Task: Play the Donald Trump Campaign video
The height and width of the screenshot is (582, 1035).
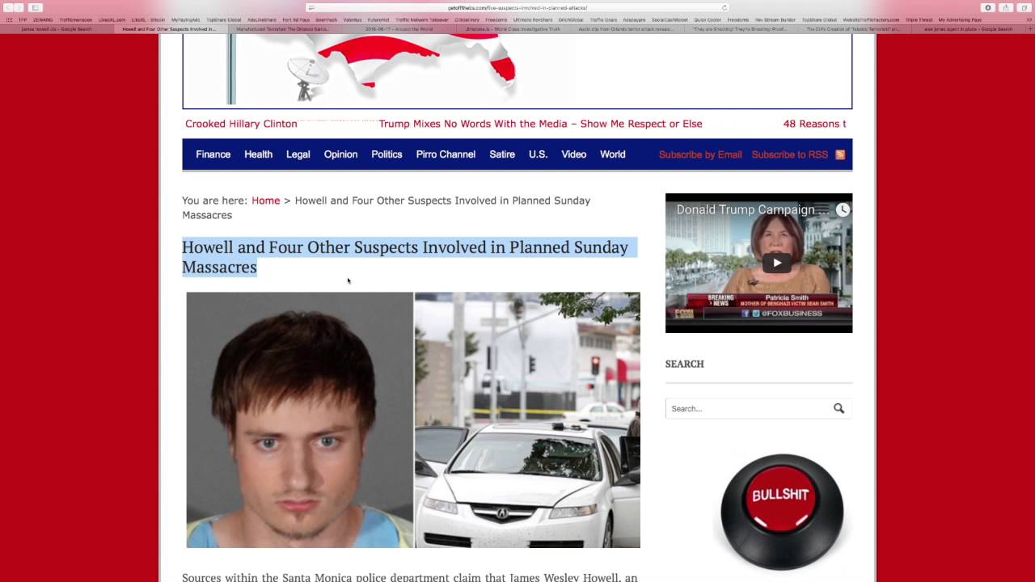Action: click(x=776, y=263)
